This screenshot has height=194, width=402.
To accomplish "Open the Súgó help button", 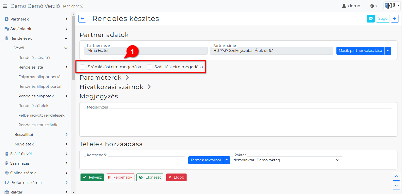I will pos(383,18).
